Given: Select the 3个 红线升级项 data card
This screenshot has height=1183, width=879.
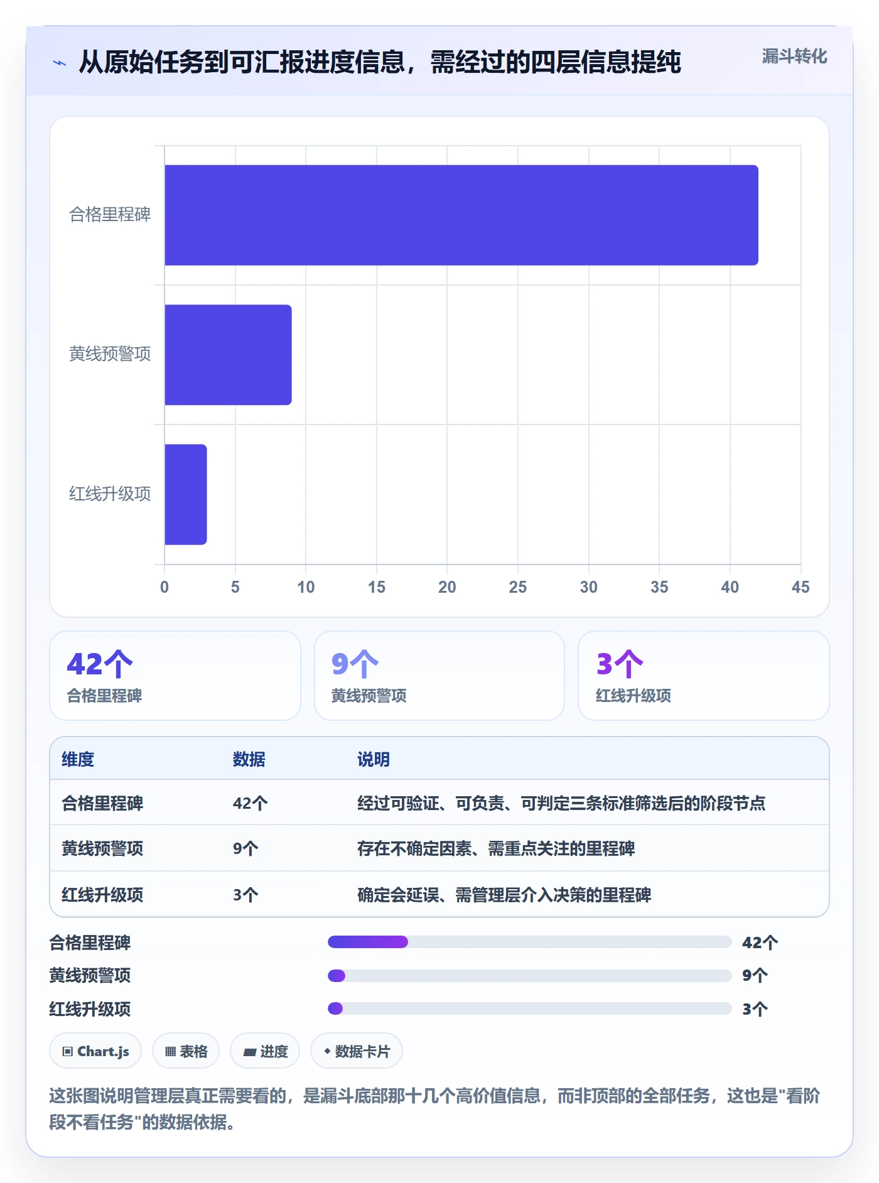Looking at the screenshot, I should (x=704, y=676).
